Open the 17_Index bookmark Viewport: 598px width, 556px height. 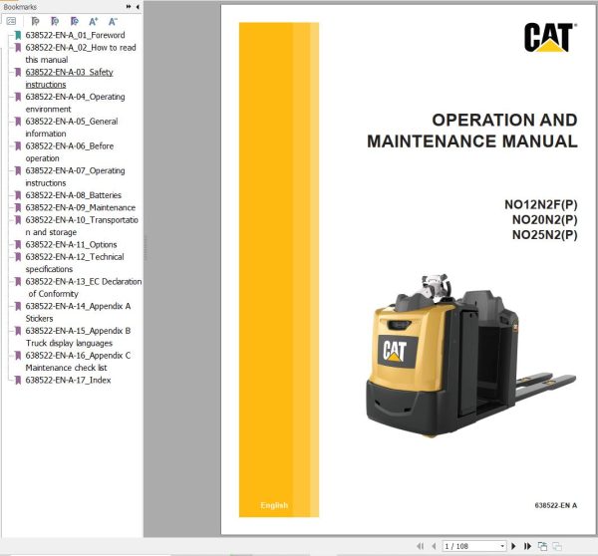[68, 380]
